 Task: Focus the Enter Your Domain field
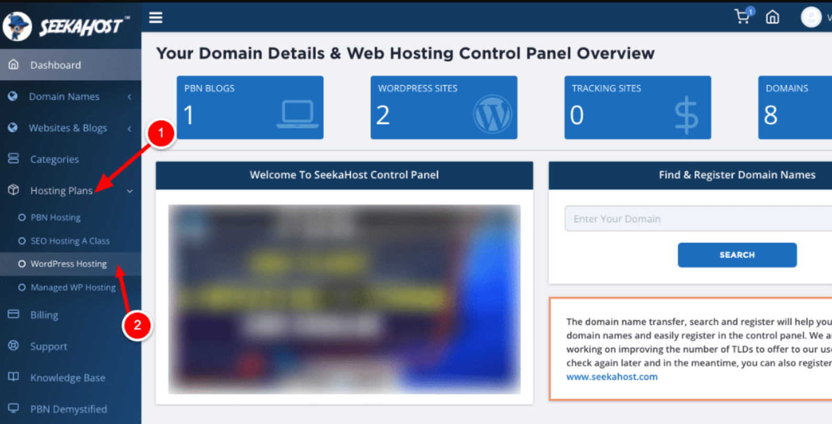[x=698, y=219]
